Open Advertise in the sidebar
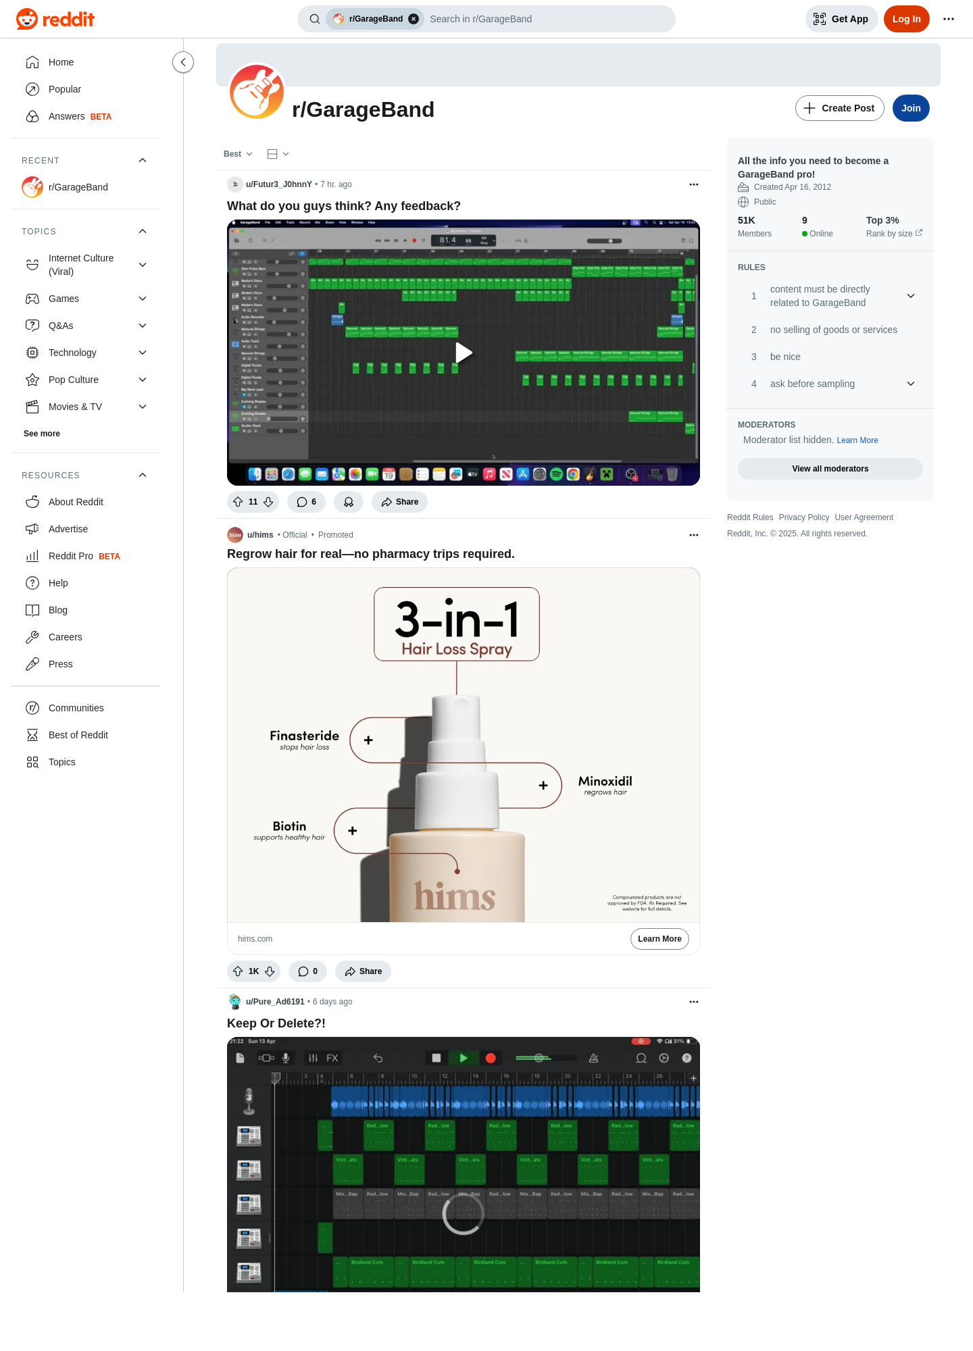 coord(85,529)
